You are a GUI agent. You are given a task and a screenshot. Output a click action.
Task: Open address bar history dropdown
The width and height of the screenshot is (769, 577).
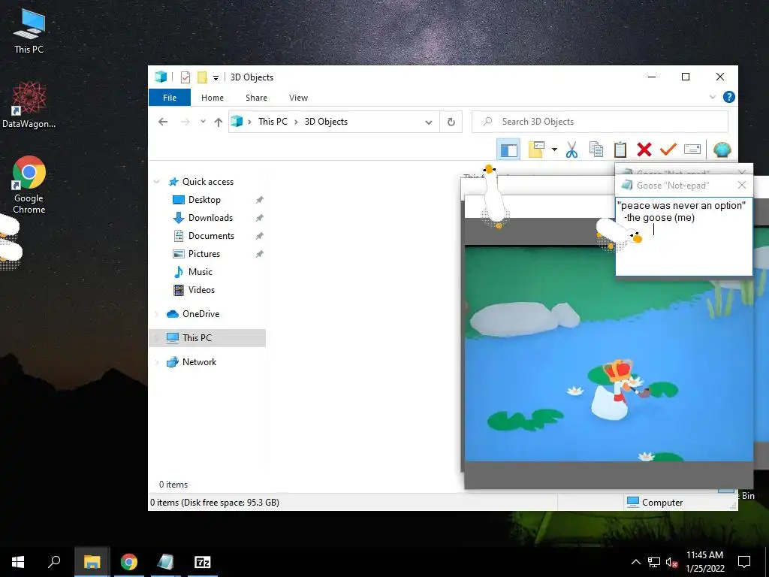429,122
